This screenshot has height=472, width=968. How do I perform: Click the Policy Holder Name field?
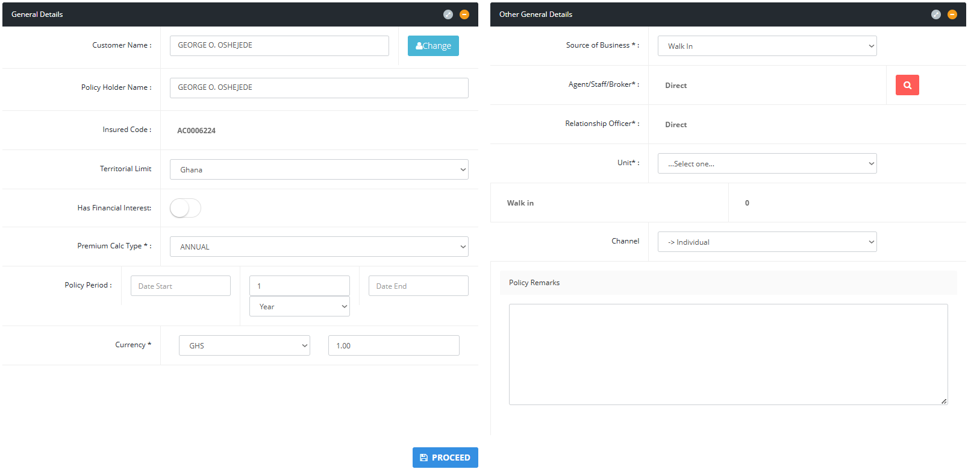point(319,88)
